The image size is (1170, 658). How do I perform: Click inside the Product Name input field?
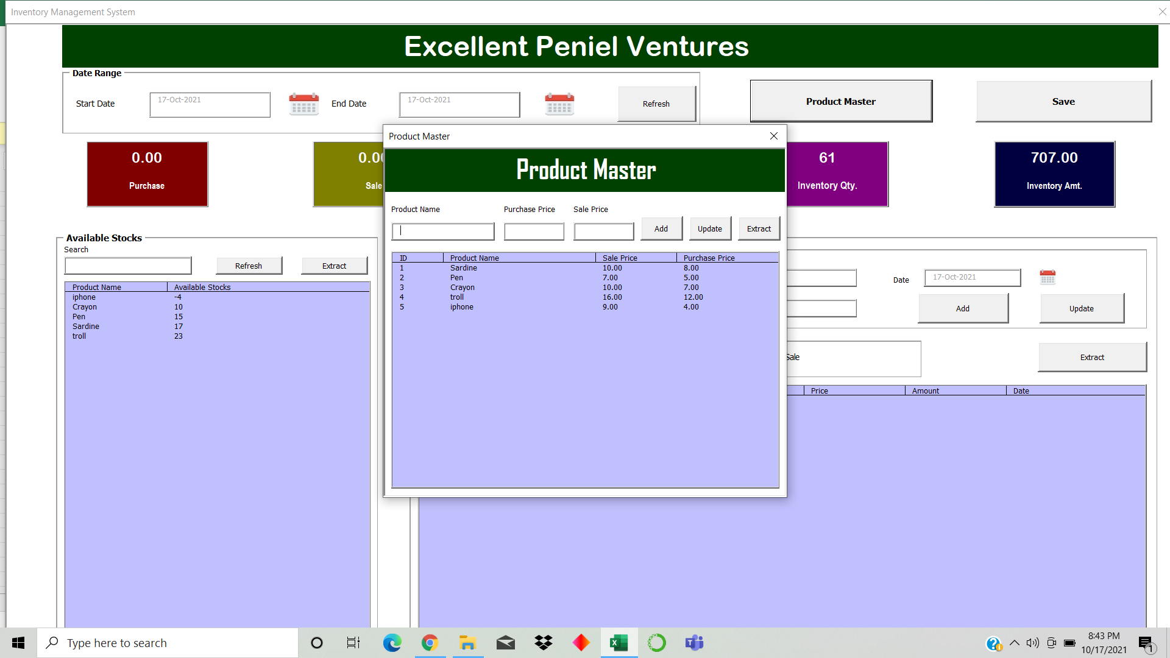[x=442, y=231]
